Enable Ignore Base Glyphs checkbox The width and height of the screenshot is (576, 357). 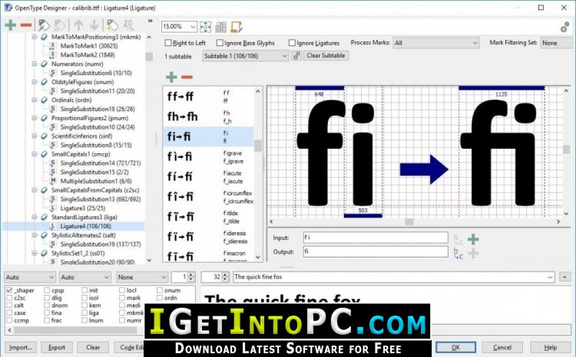click(220, 43)
